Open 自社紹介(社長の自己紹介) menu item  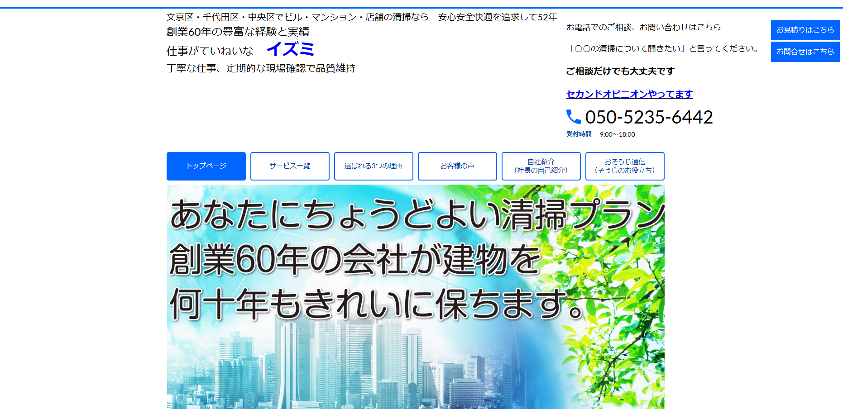(x=541, y=166)
